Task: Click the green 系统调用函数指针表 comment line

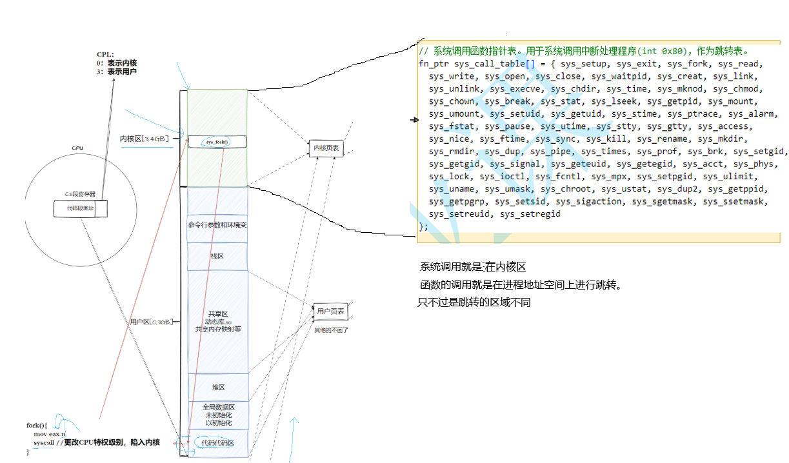Action: click(x=584, y=51)
